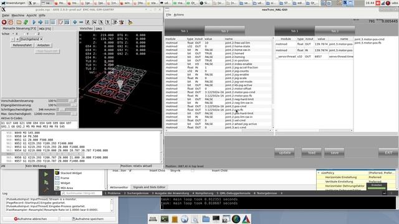Switch to the MDI [F5] tab

(x=45, y=29)
